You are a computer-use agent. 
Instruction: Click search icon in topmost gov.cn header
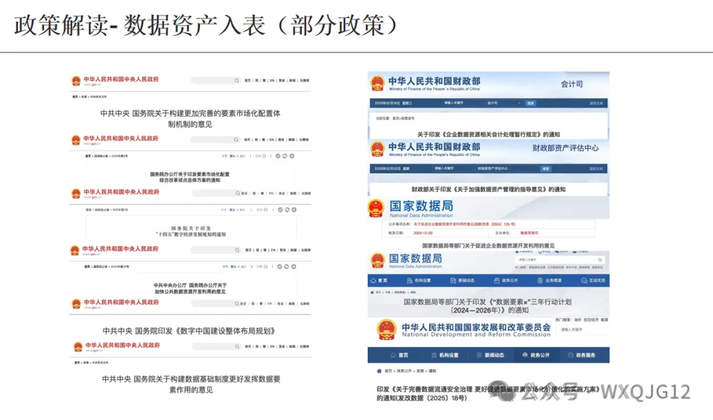pos(236,81)
